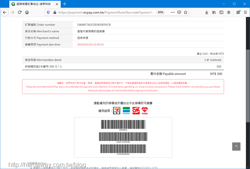
Task: Save page to Pocket
Action: click(179, 12)
